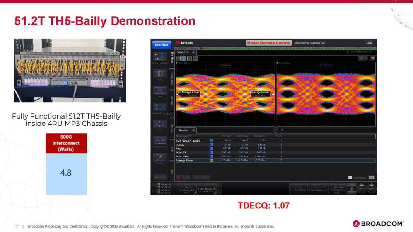
Task: Uncheck the Annotations checkbox
Action: click(x=350, y=177)
